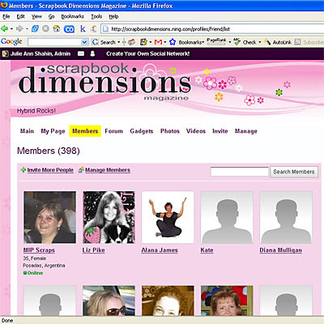Open the Gmail icon dropdown arrow
Viewport: 324px width, 324px height.
click(x=165, y=42)
